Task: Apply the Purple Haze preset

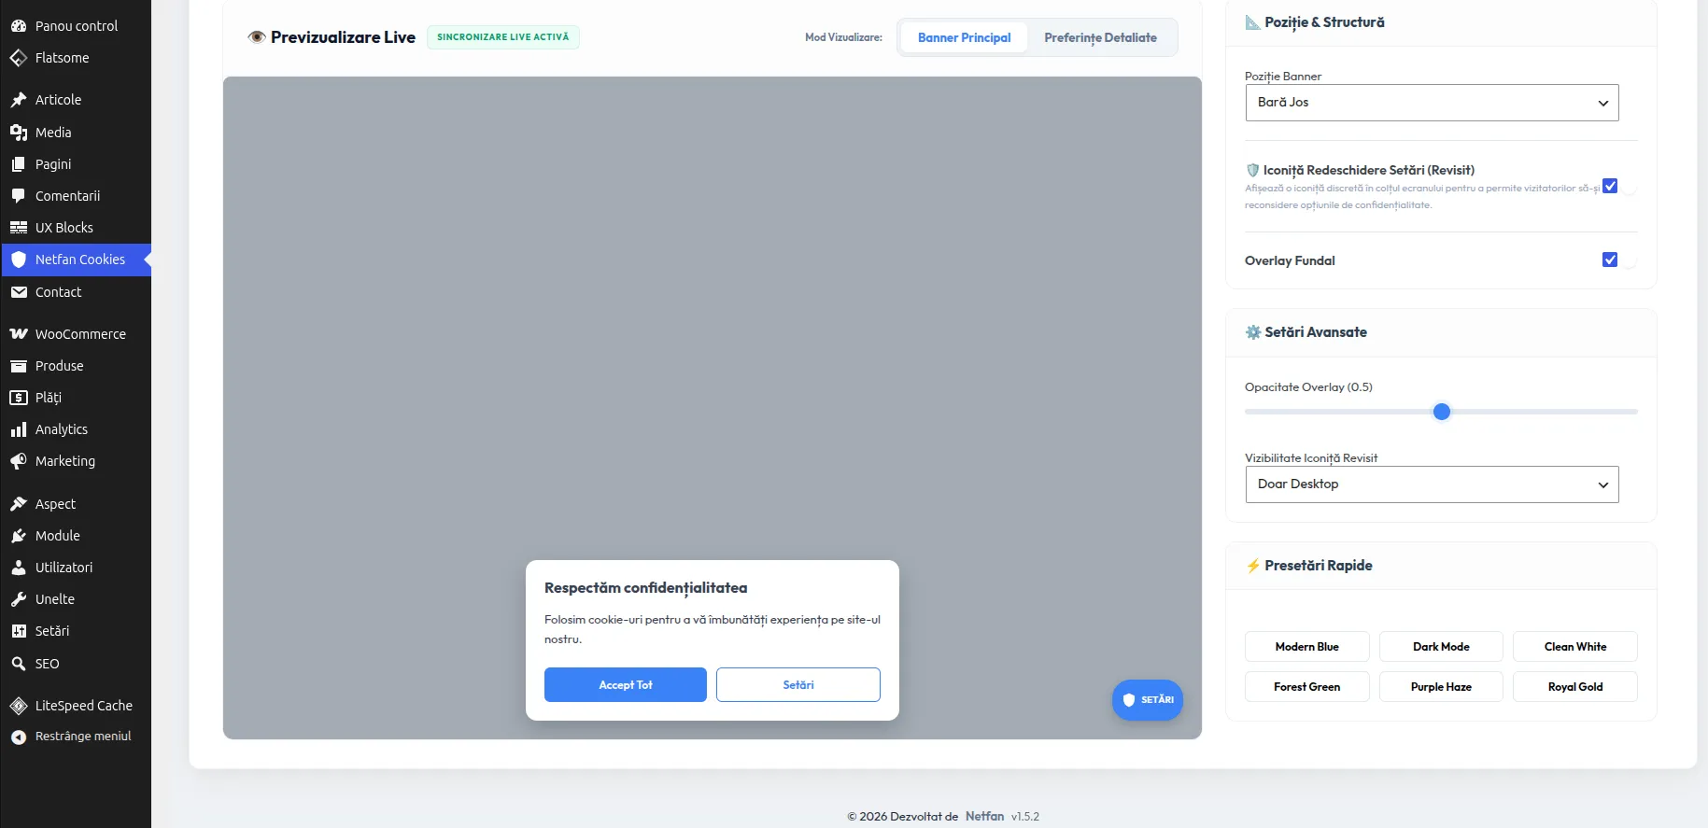Action: tap(1441, 687)
